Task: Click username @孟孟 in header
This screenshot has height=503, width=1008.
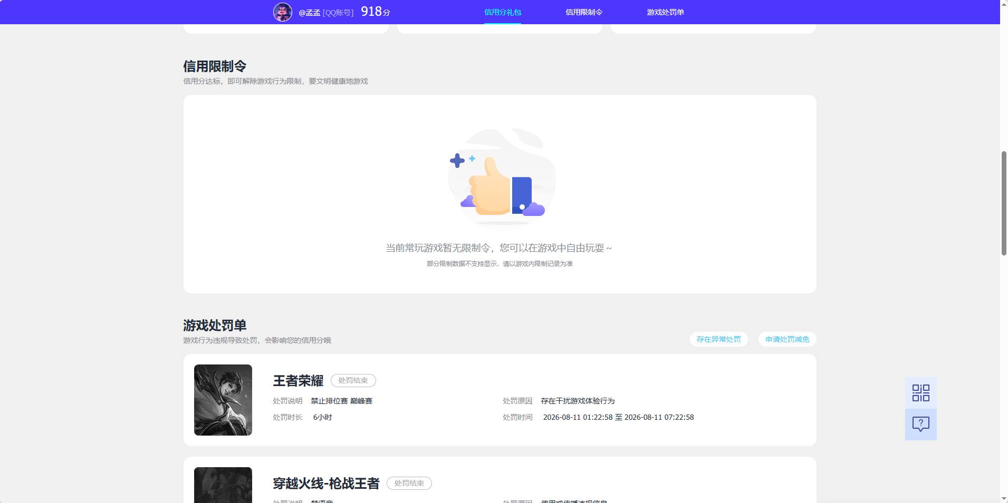Action: [x=310, y=12]
